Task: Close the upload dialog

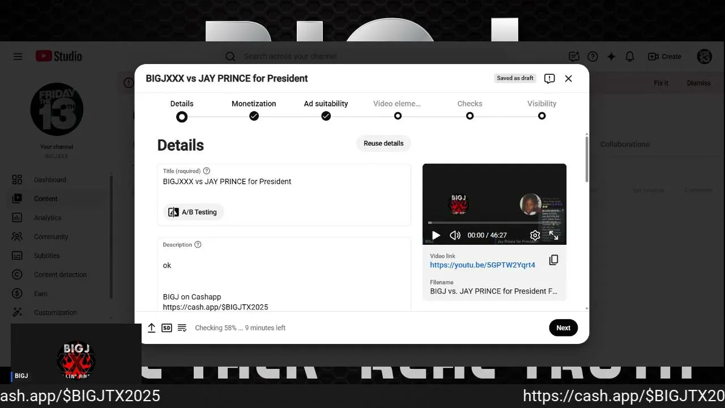Action: click(x=569, y=79)
